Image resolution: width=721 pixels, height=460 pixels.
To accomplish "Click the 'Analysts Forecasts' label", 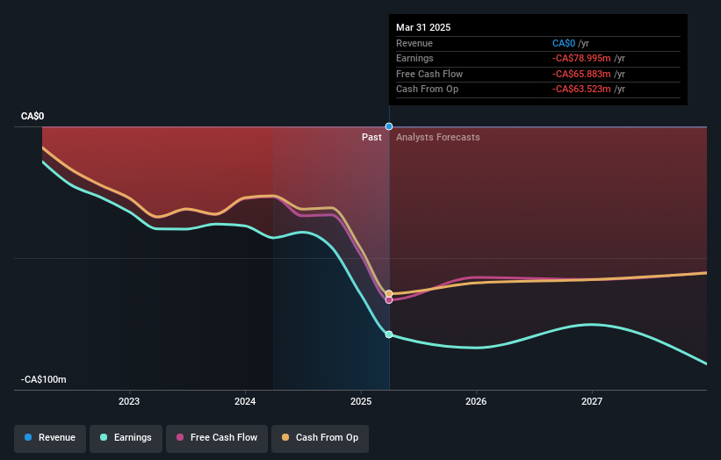I will point(437,138).
